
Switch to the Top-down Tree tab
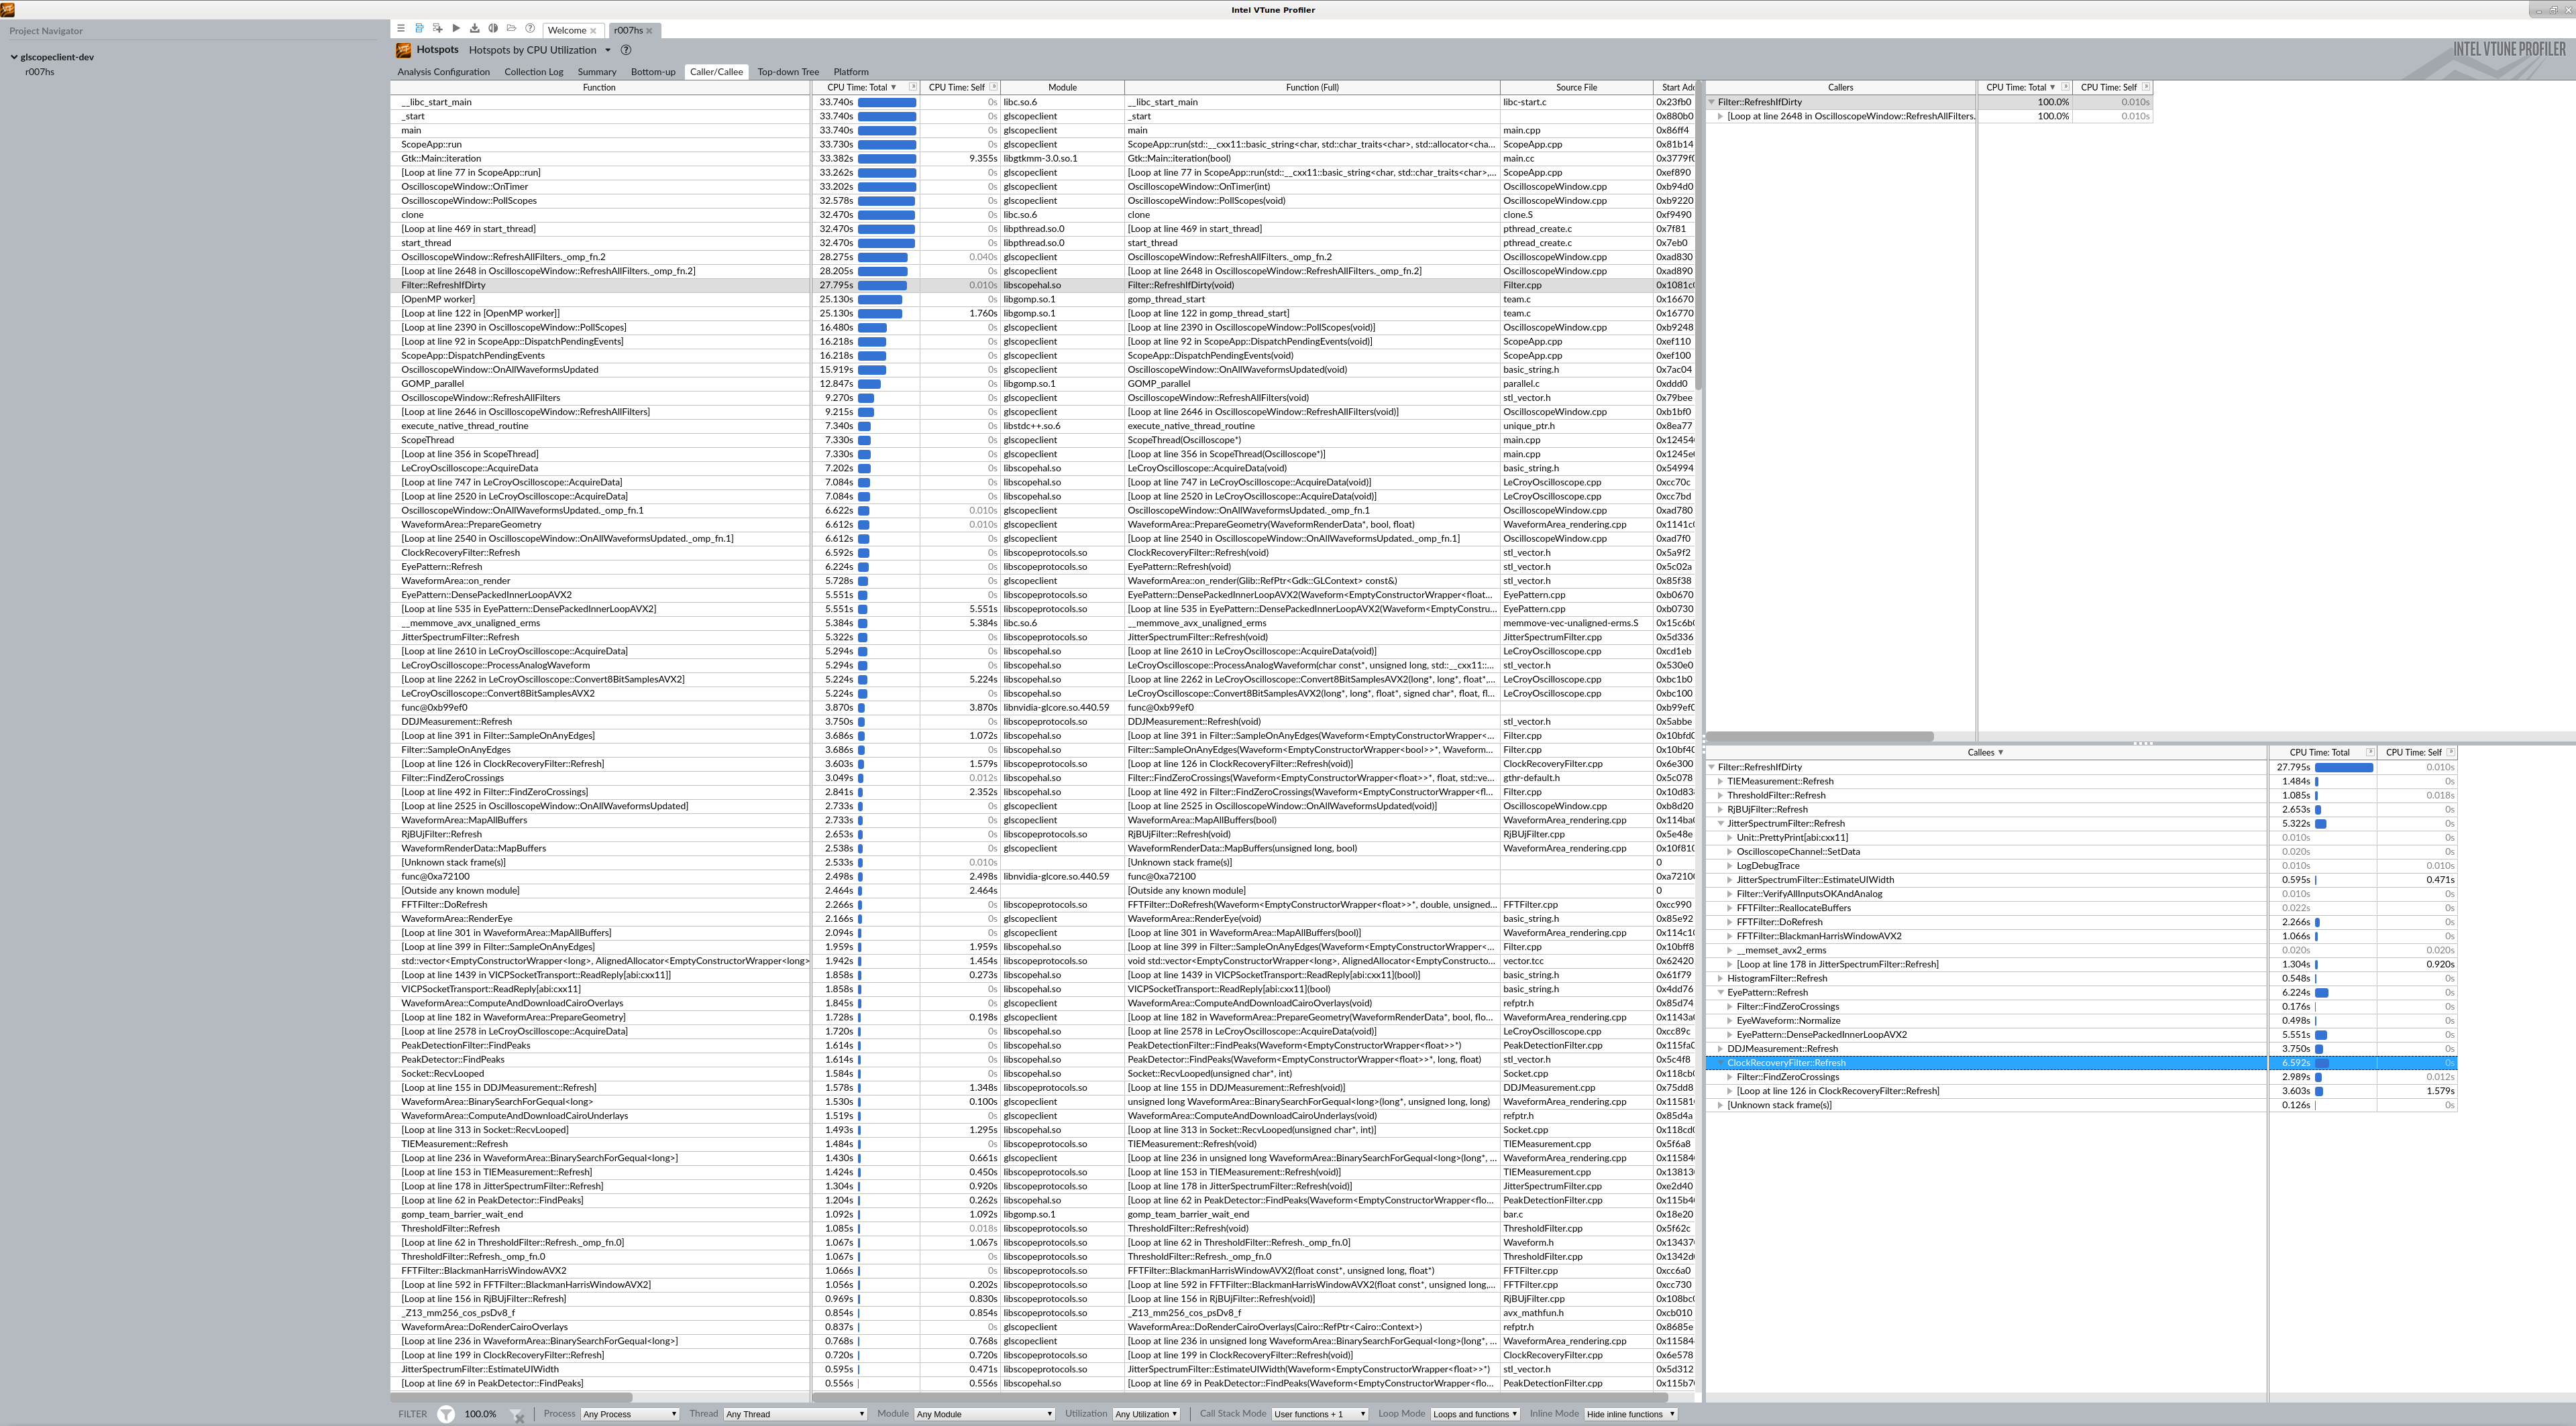tap(788, 72)
